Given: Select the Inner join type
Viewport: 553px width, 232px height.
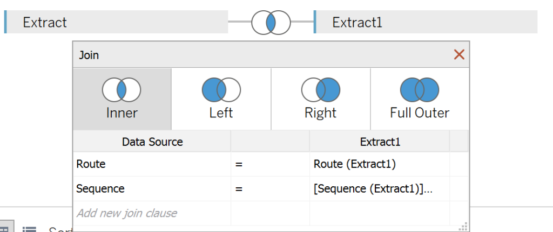Looking at the screenshot, I should (x=122, y=99).
